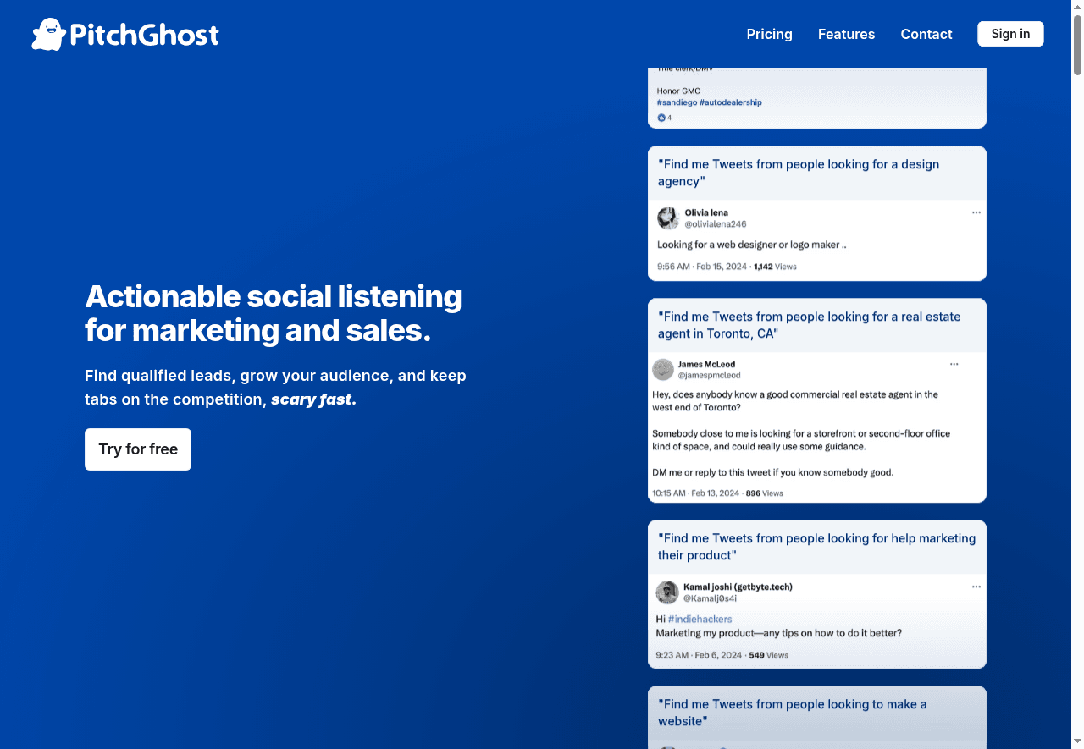Open the three-dot menu on James McLeod's tweet
This screenshot has width=1084, height=749.
click(954, 364)
